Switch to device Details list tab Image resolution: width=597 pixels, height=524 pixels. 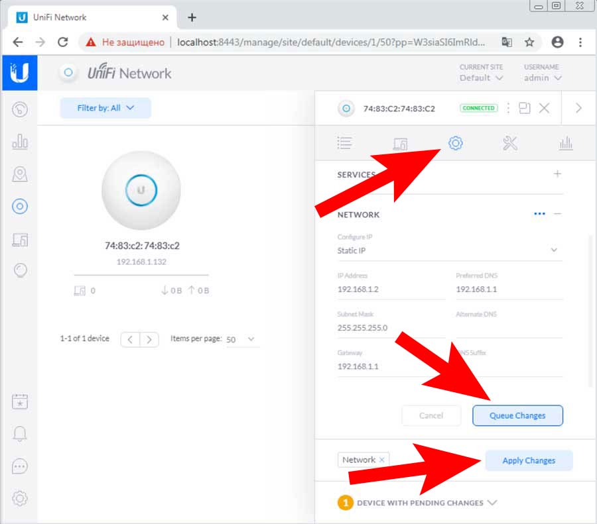point(344,143)
